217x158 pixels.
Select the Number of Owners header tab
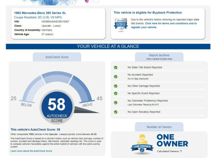click(x=159, y=127)
